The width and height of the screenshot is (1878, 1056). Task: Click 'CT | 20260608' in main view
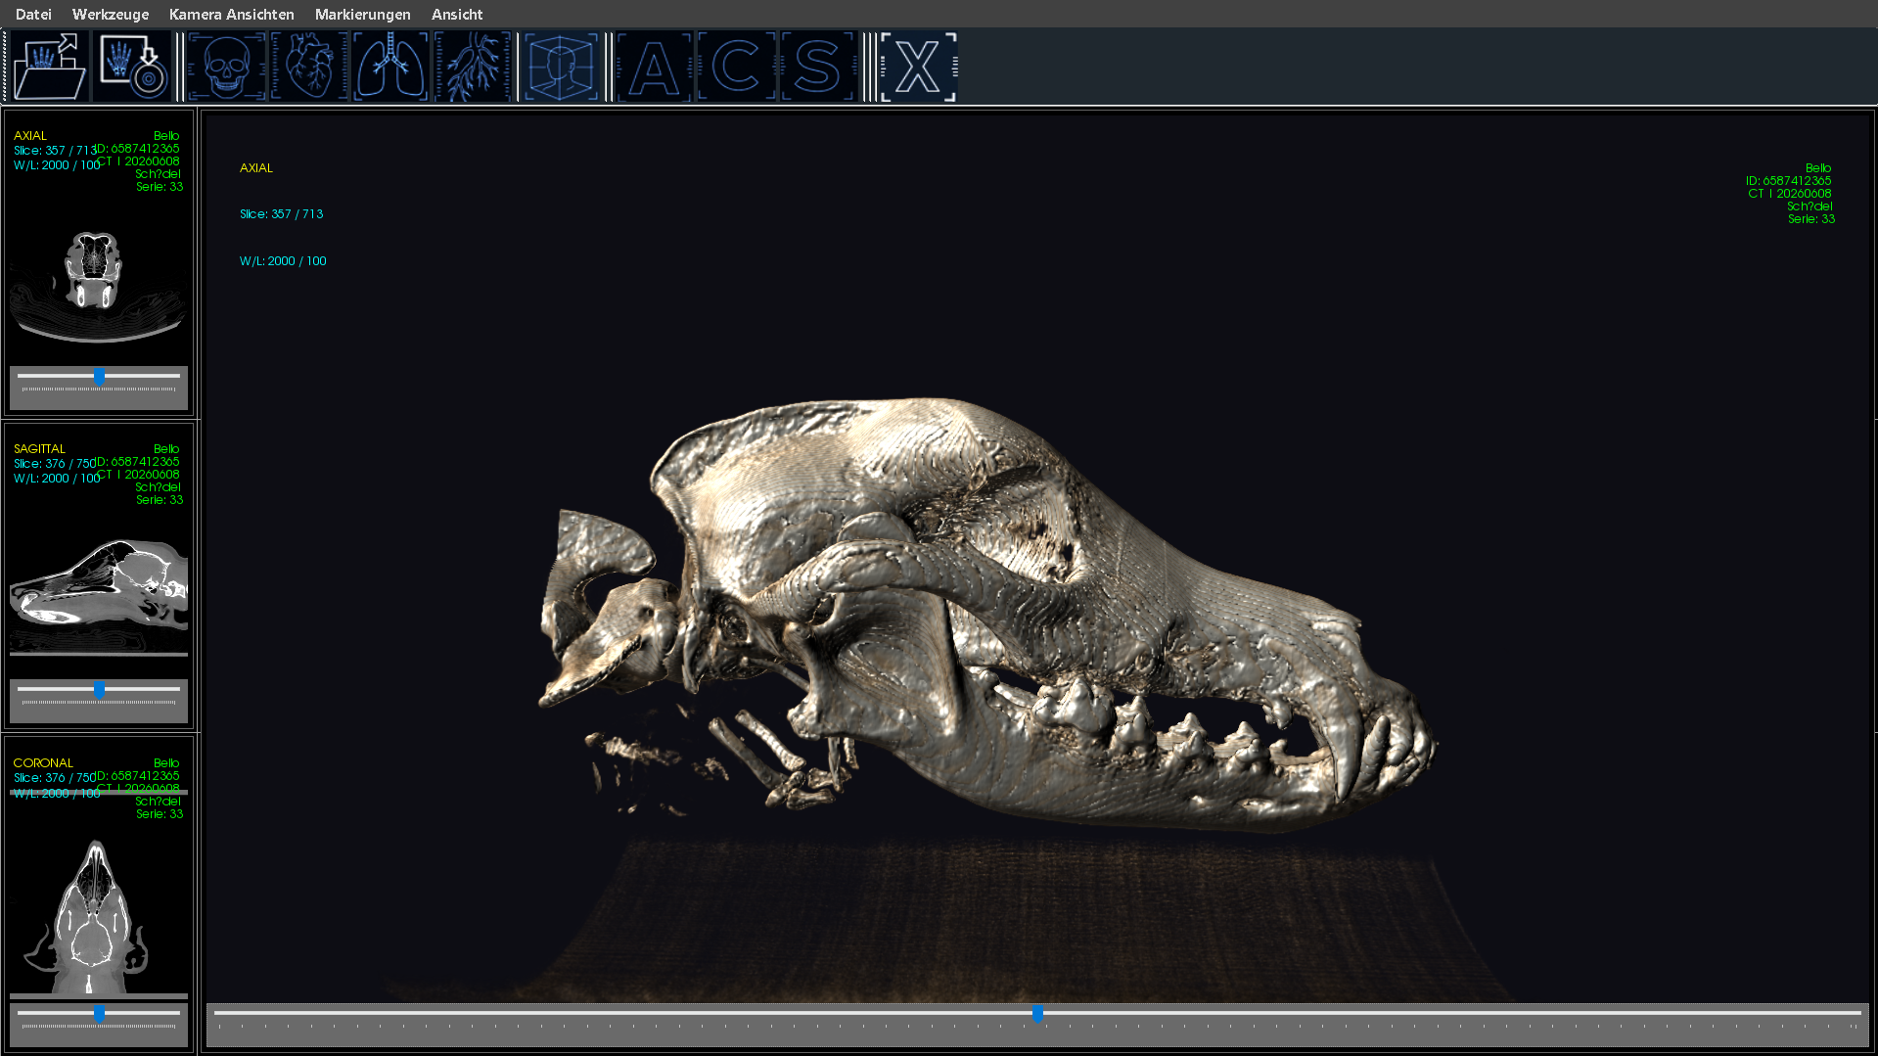[1789, 194]
